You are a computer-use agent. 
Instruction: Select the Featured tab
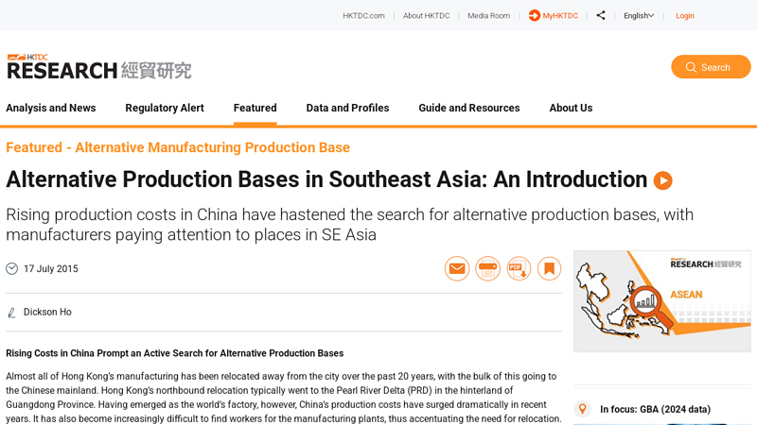click(255, 108)
